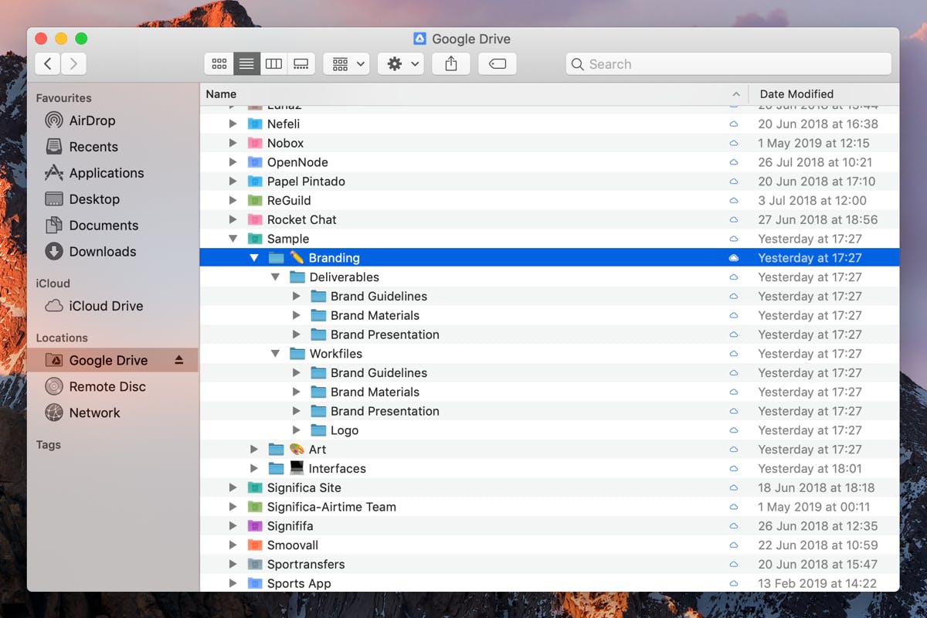Open the group-by arrangement dropdown
This screenshot has height=618, width=927.
(347, 63)
